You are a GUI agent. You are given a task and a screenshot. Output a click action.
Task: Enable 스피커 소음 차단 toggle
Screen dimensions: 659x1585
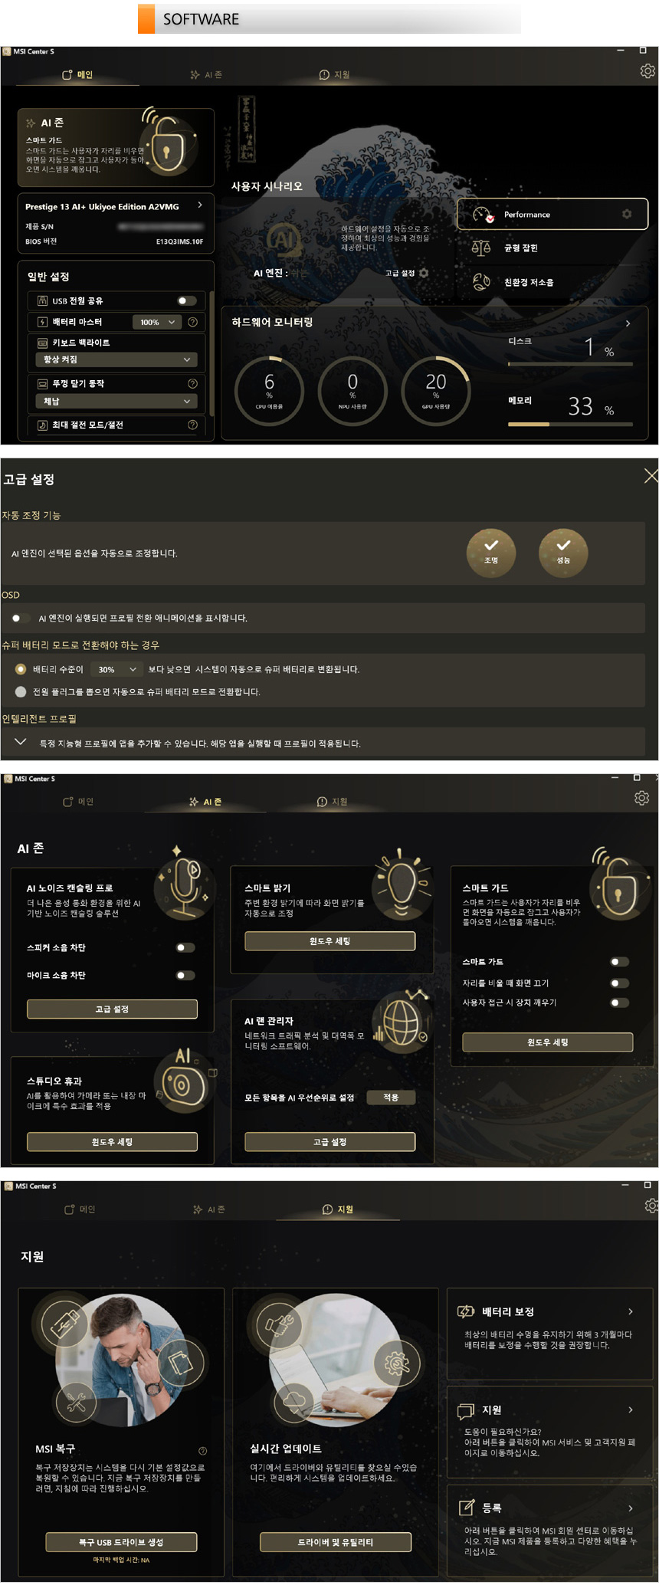185,947
